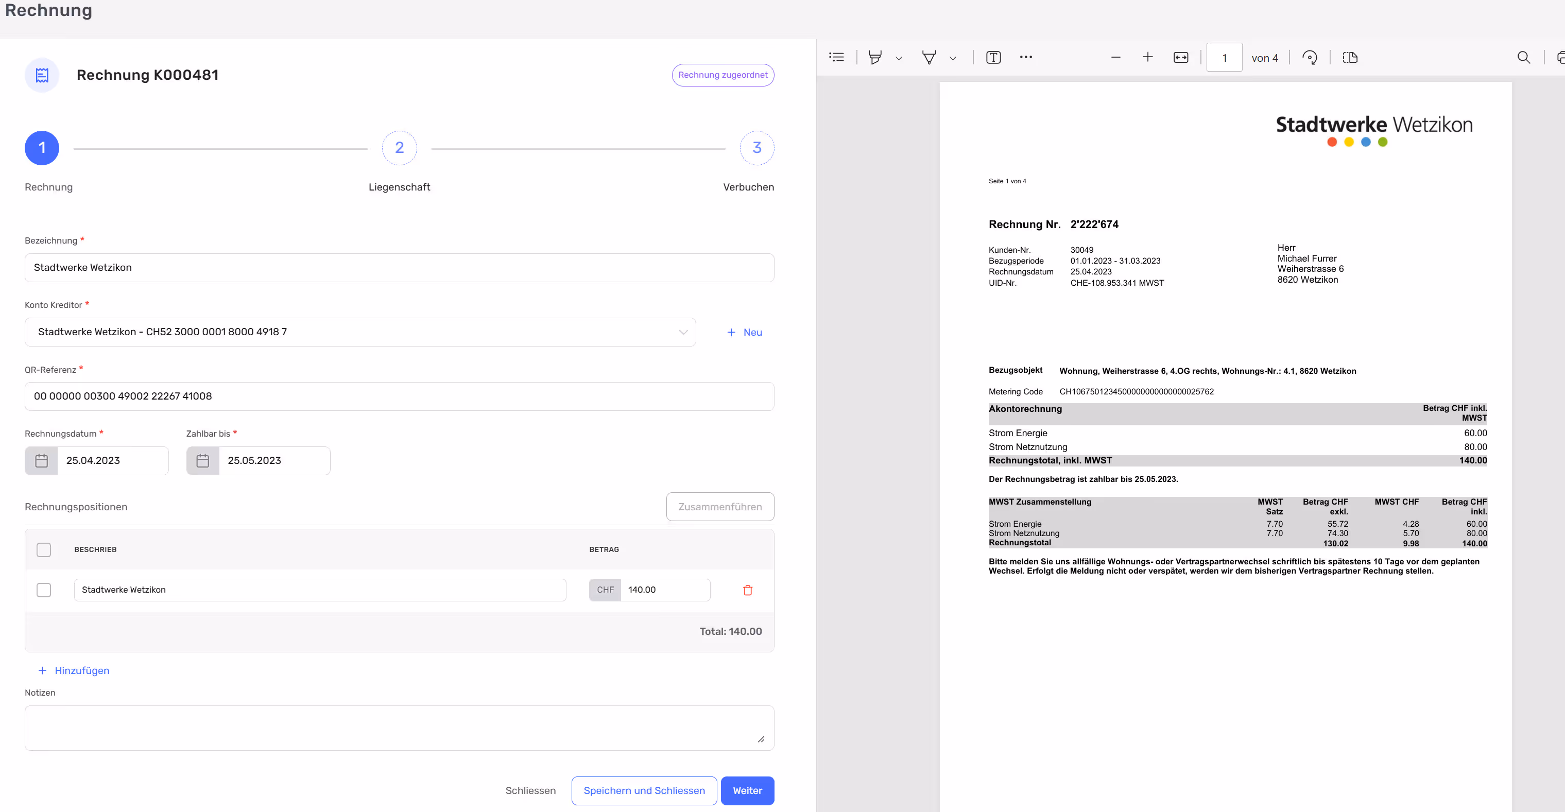
Task: Open the Rechnungsdatum calendar picker
Action: [41, 461]
